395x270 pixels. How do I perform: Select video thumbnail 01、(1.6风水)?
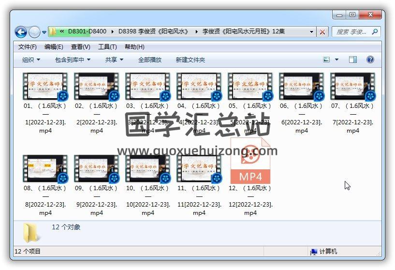click(x=45, y=87)
